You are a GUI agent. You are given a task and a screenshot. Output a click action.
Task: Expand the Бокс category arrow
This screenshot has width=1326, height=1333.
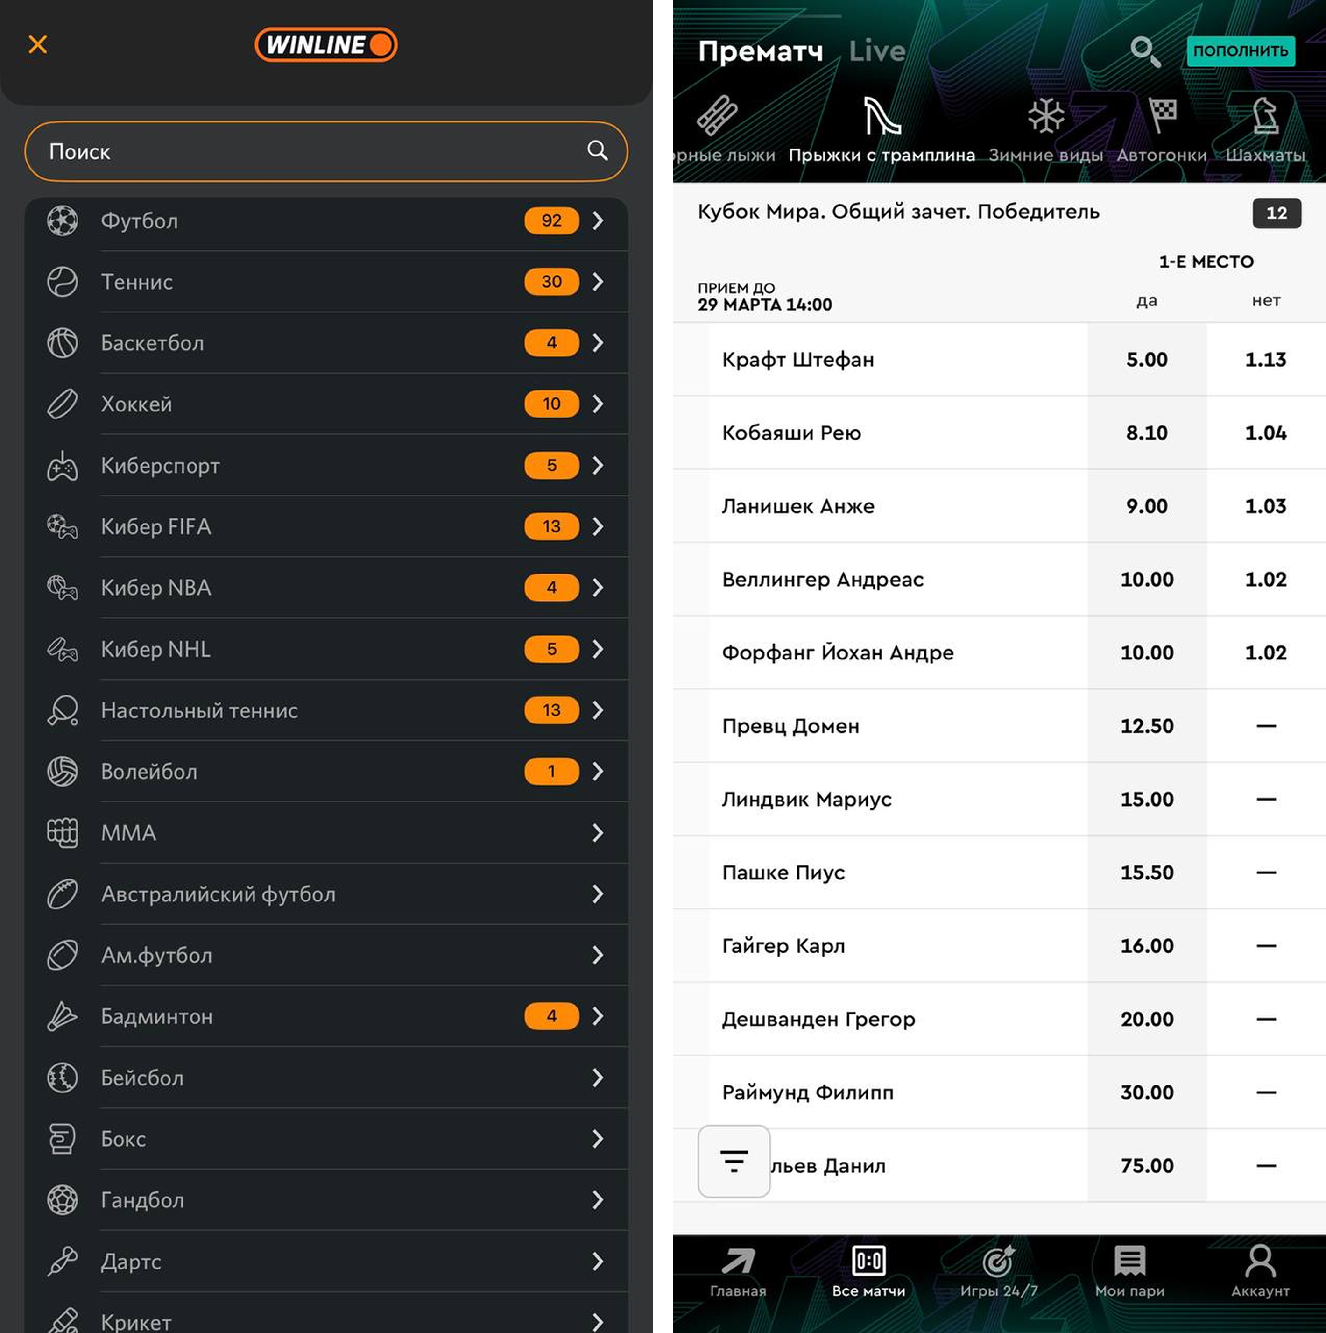[598, 1139]
